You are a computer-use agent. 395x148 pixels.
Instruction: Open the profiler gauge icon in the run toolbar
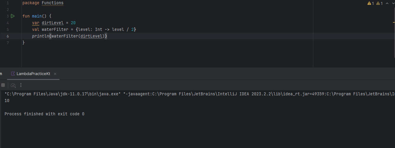tap(13, 85)
